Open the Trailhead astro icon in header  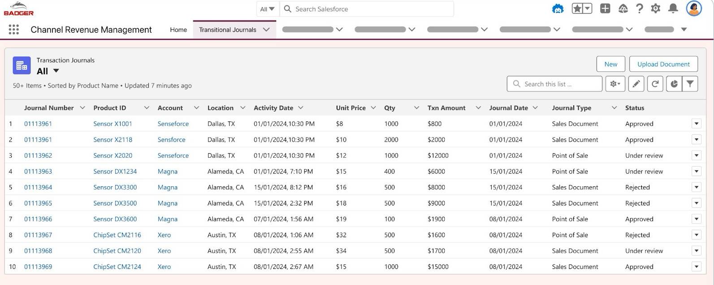(x=558, y=8)
